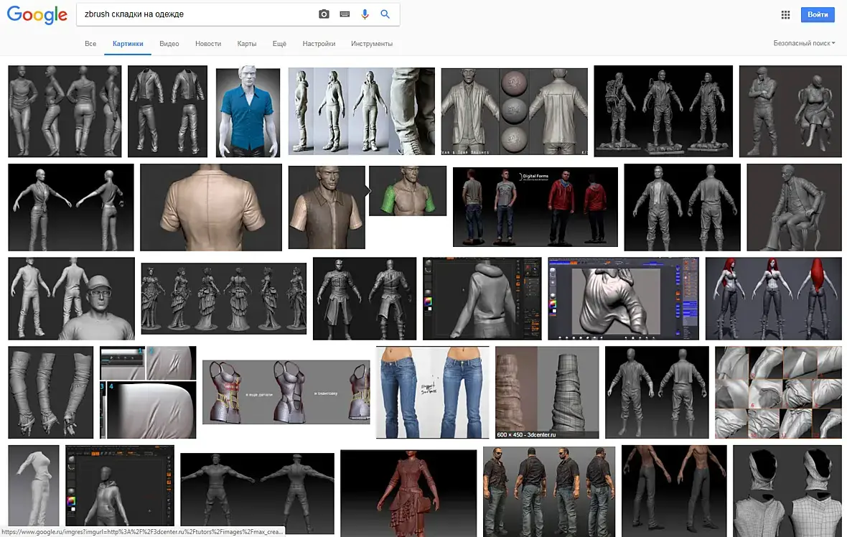Switch to the Видео tab
Image resolution: width=847 pixels, height=537 pixels.
click(169, 44)
